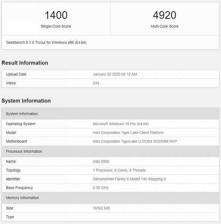Select 1 Processor, 4 Cores, 8 Threads value
Screen dimensions: 221x224
tap(119, 170)
